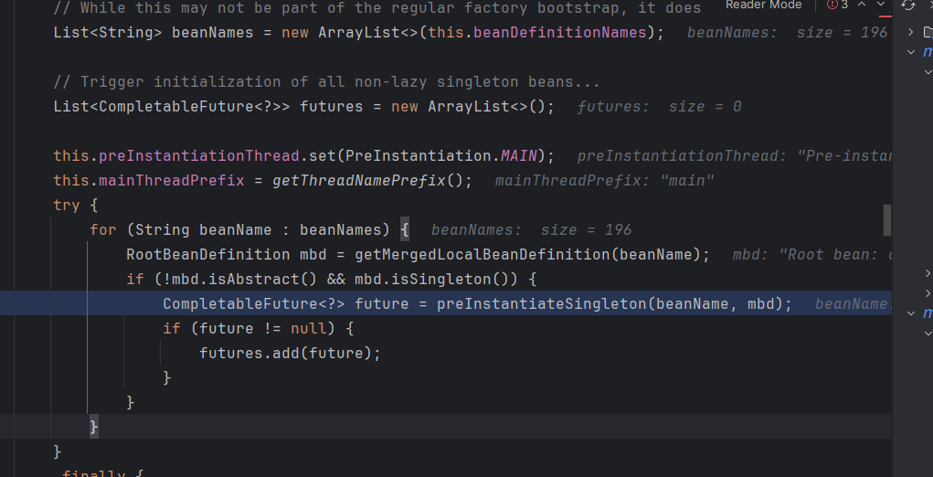
Task: Jump to previous highlighted error with up arrow
Action: [861, 5]
